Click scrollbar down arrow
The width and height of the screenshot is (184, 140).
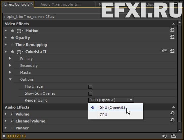pos(179,130)
